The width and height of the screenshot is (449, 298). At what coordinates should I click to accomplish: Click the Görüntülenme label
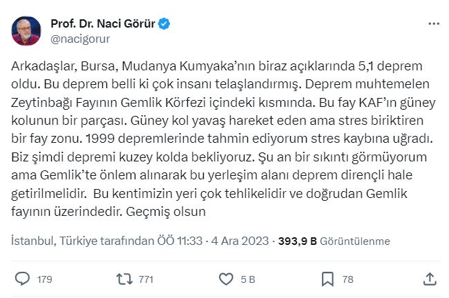(x=355, y=241)
